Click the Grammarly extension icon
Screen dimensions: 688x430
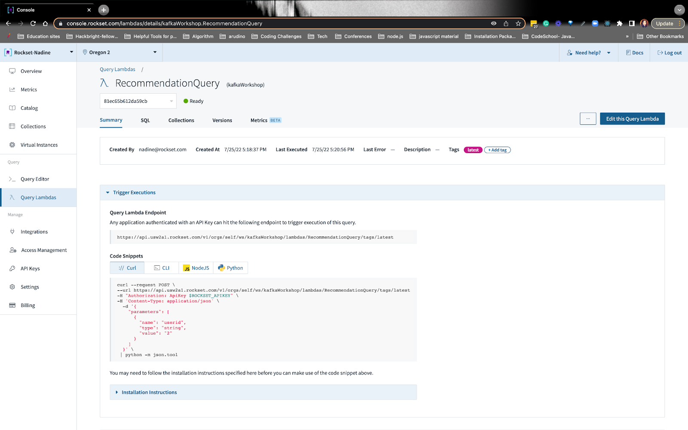(546, 24)
